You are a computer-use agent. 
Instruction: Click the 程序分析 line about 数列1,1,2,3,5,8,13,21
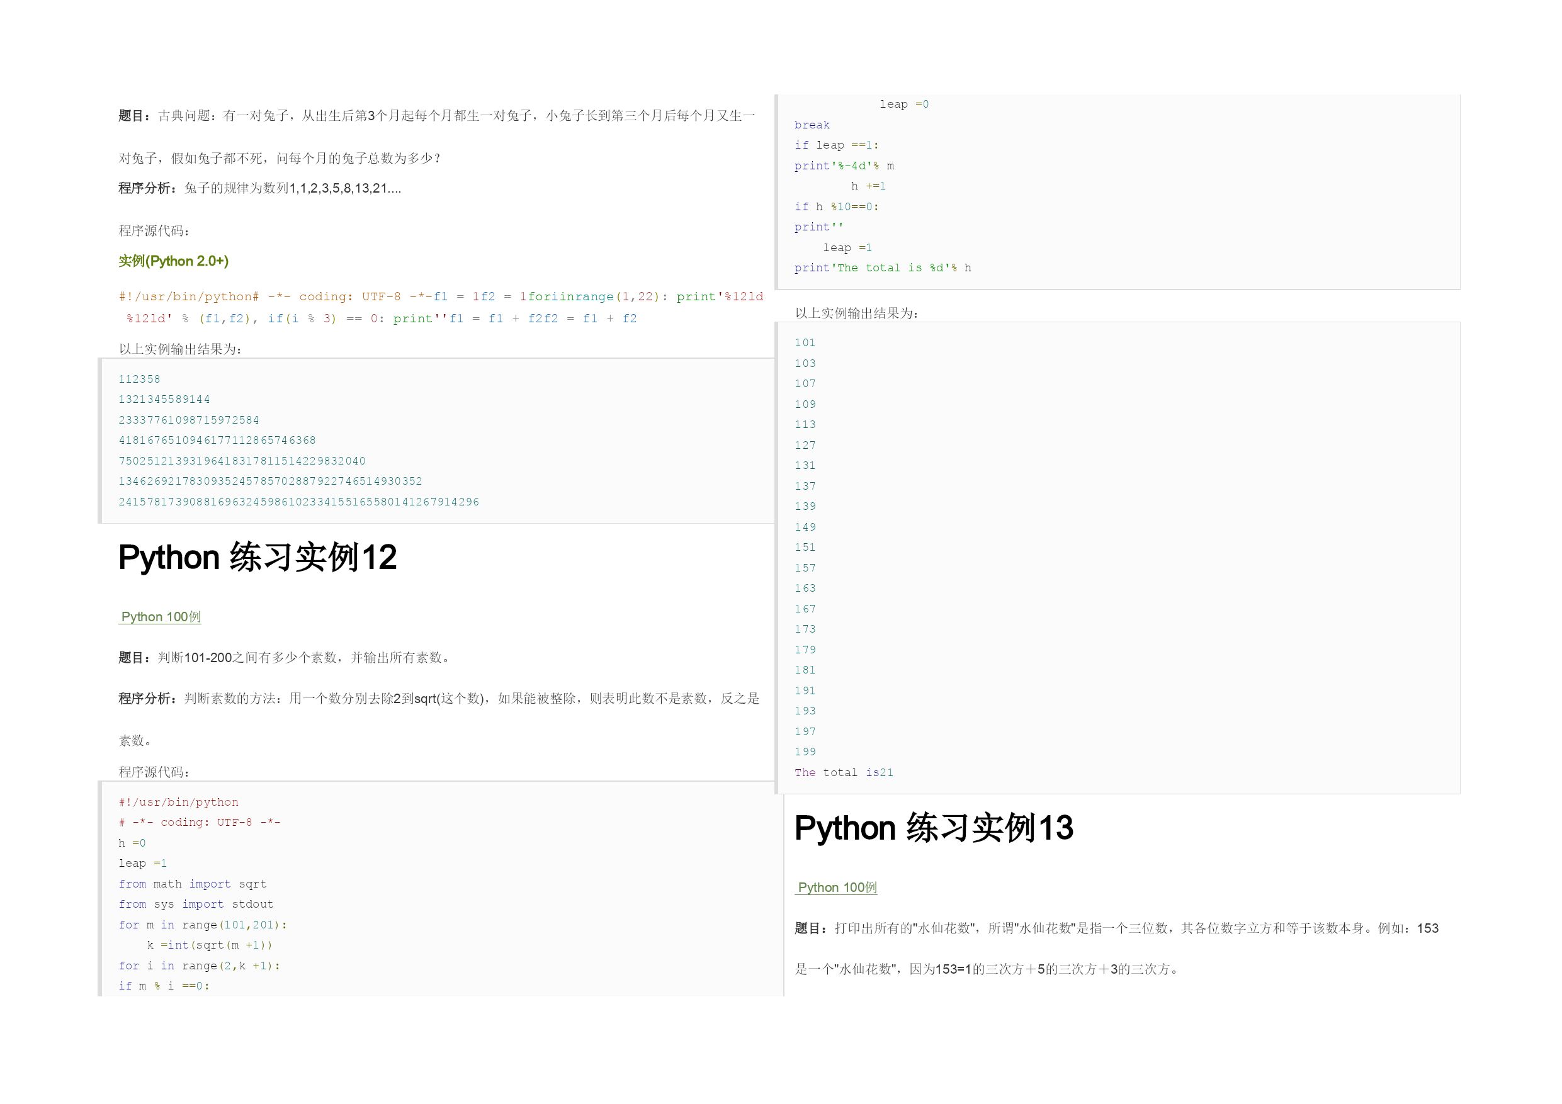tap(260, 188)
